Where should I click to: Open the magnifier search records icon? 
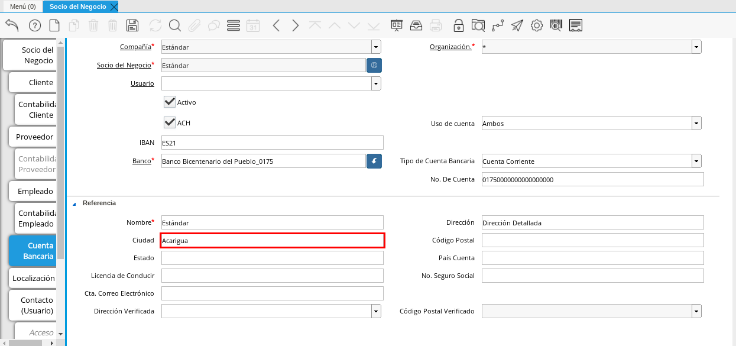coord(174,25)
